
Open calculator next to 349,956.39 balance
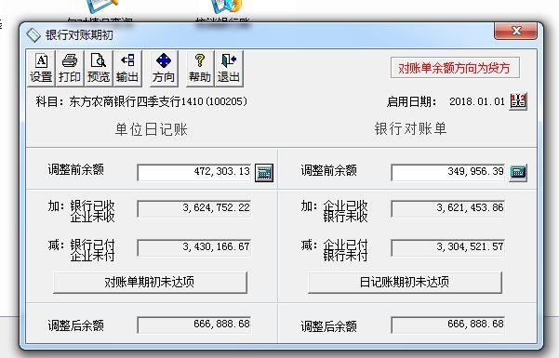518,173
